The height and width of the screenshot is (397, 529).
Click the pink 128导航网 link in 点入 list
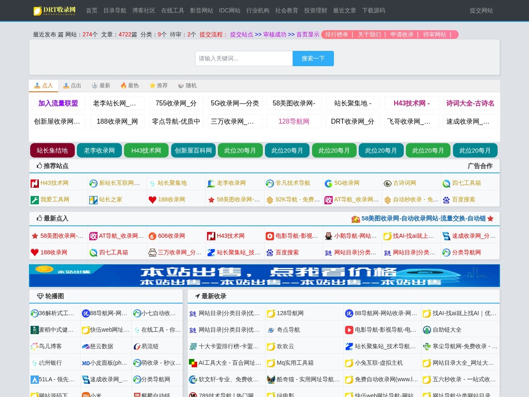point(294,122)
